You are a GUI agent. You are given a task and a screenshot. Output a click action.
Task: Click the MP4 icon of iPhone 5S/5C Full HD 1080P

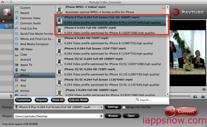tap(59, 62)
